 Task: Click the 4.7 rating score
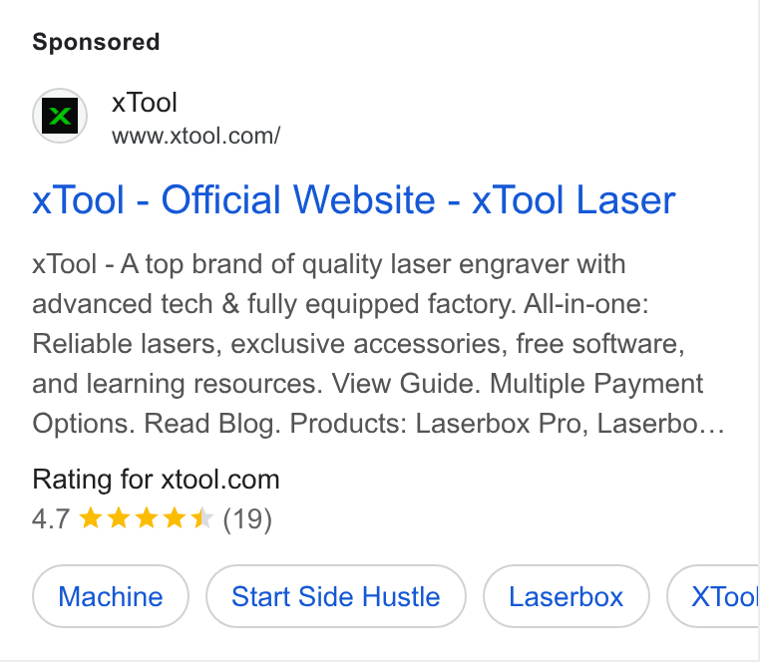pyautogui.click(x=51, y=519)
